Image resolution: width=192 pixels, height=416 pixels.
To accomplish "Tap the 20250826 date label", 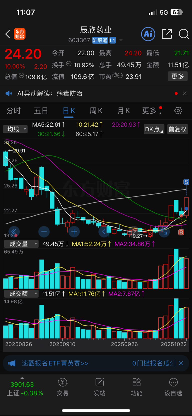I will point(19,344).
